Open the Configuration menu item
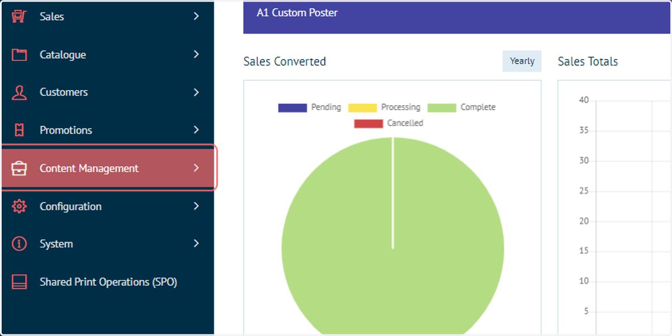The height and width of the screenshot is (336, 672). pyautogui.click(x=107, y=206)
